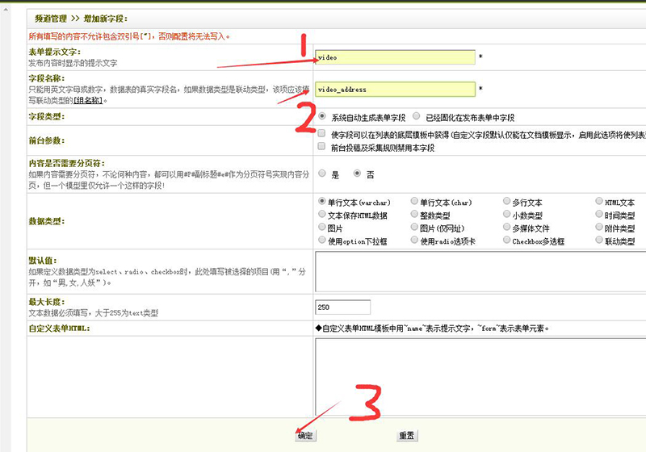Viewport: 646px width, 452px height.
Task: Check 前台投稿及采集规则禁用本字段 checkbox
Action: coord(322,147)
